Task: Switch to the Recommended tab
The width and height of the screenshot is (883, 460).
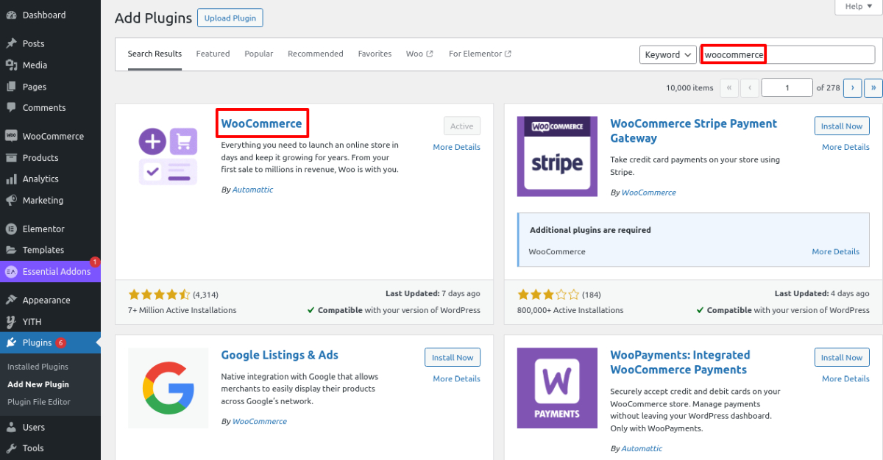Action: coord(316,54)
